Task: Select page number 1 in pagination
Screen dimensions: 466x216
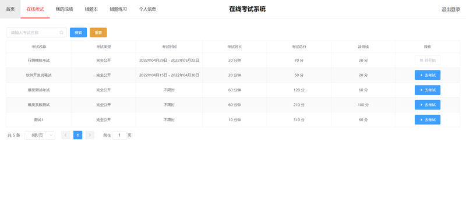Action: point(77,136)
